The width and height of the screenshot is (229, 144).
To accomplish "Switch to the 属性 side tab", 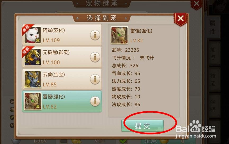I will (213, 27).
